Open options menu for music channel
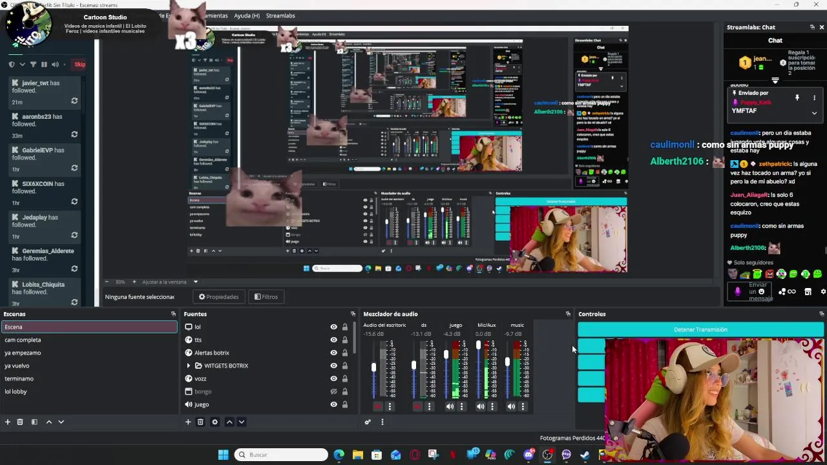The height and width of the screenshot is (465, 827). (523, 406)
